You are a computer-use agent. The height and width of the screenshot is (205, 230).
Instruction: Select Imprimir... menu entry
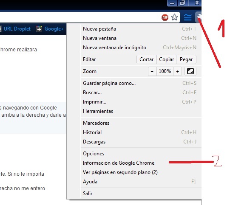click(x=141, y=102)
